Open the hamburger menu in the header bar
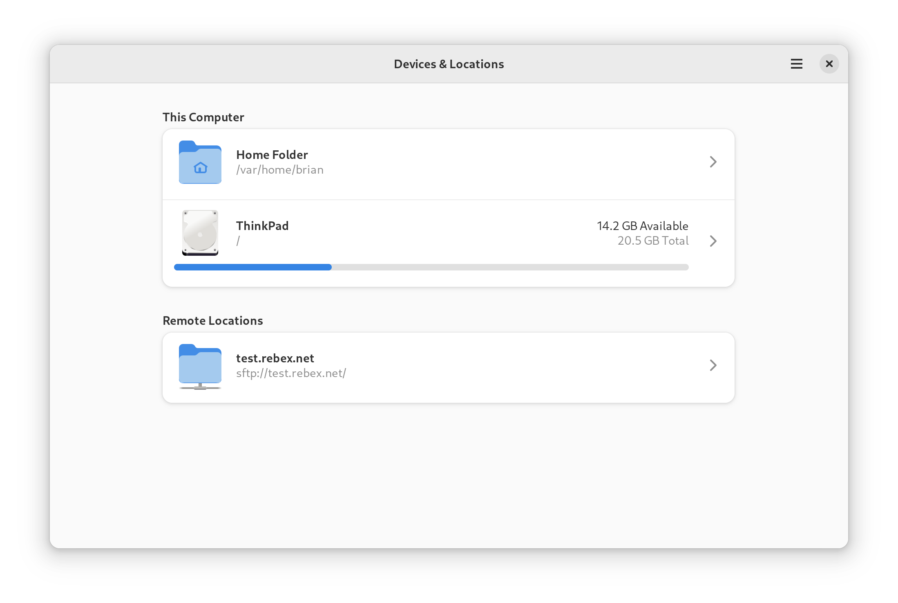898x603 pixels. click(796, 64)
